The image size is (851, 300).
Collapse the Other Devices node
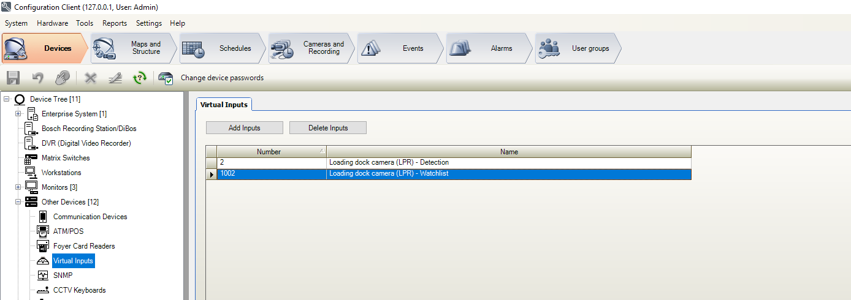[x=18, y=202]
